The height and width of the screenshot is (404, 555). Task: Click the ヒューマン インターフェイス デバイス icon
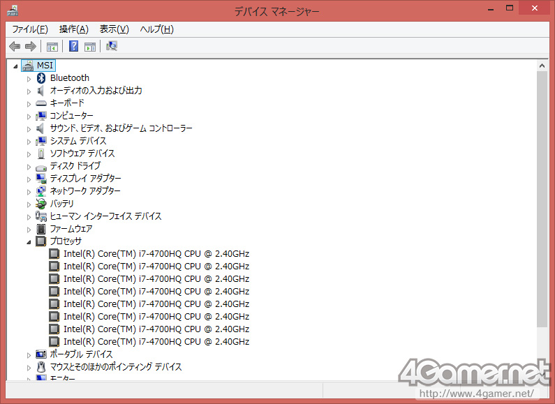(41, 216)
